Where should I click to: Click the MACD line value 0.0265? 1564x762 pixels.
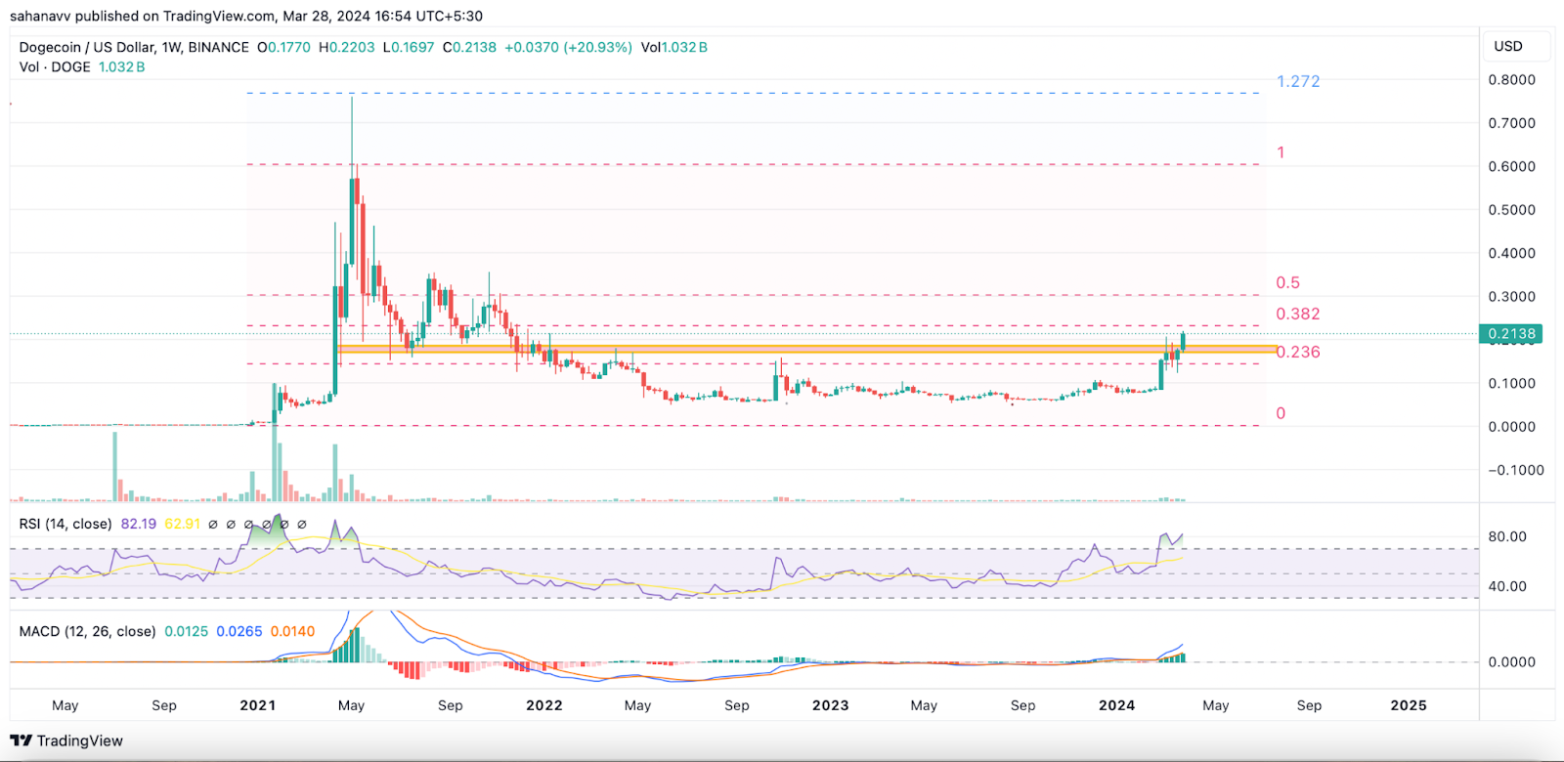point(239,631)
